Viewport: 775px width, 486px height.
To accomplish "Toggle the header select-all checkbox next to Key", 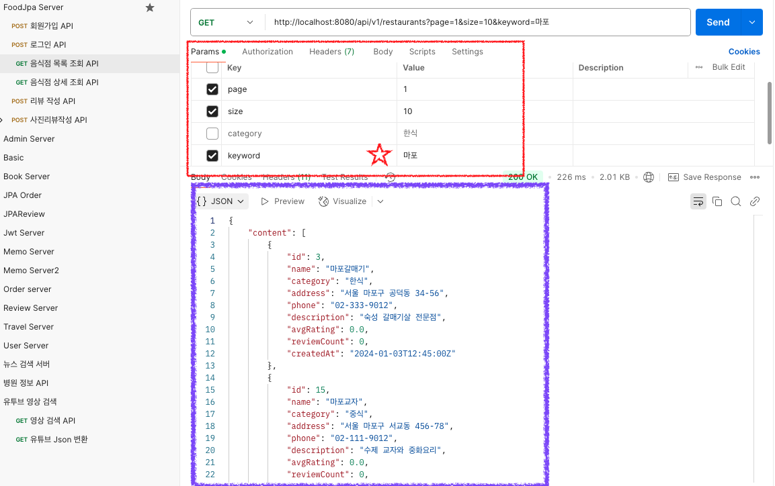I will point(212,68).
